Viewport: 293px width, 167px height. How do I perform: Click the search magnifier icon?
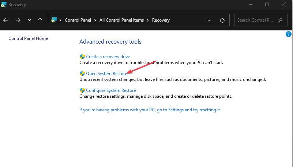click(280, 20)
